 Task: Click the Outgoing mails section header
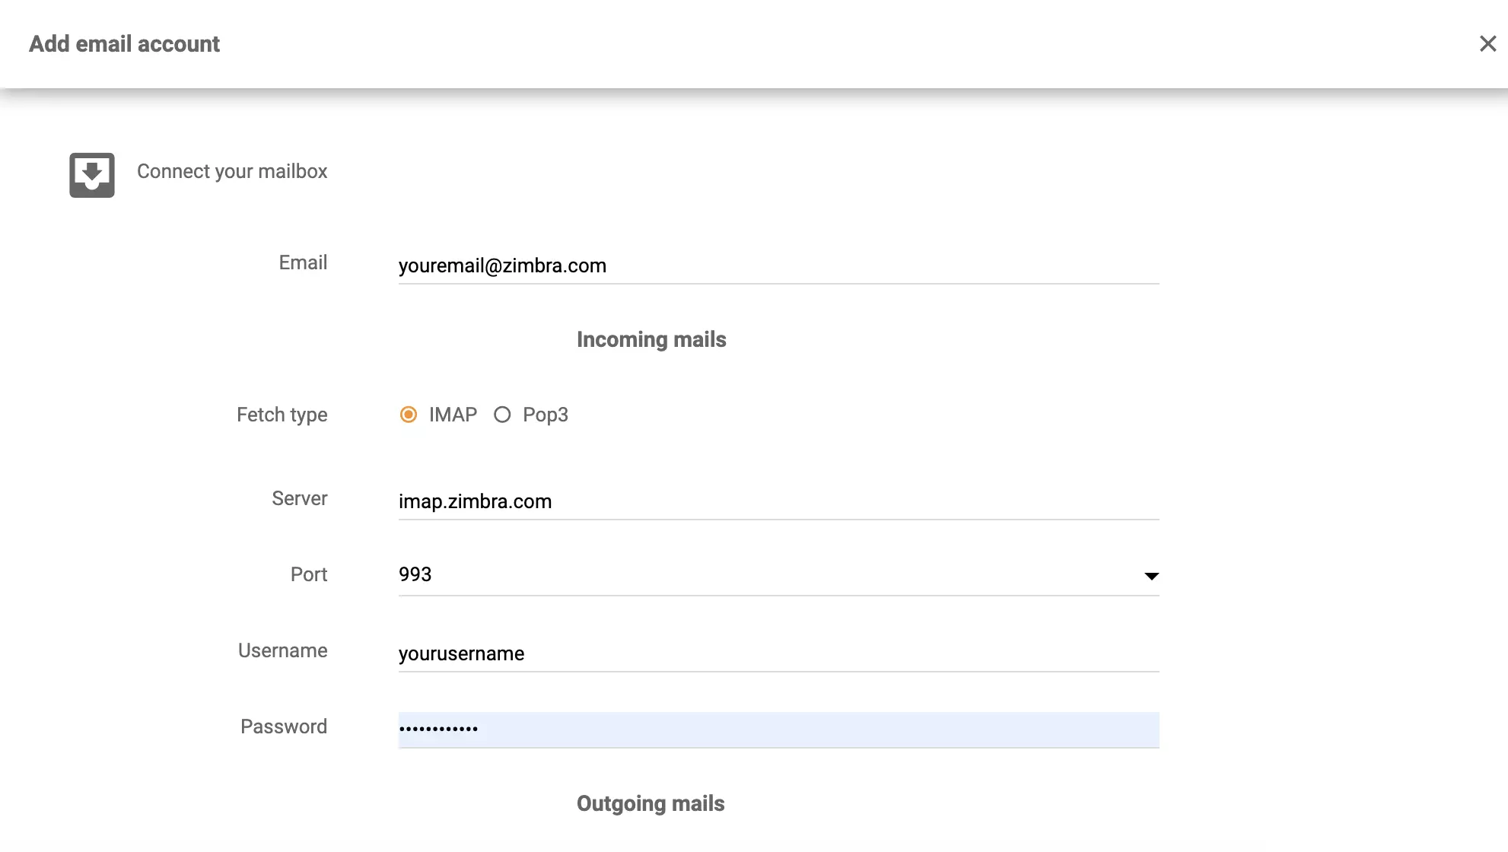(x=651, y=803)
